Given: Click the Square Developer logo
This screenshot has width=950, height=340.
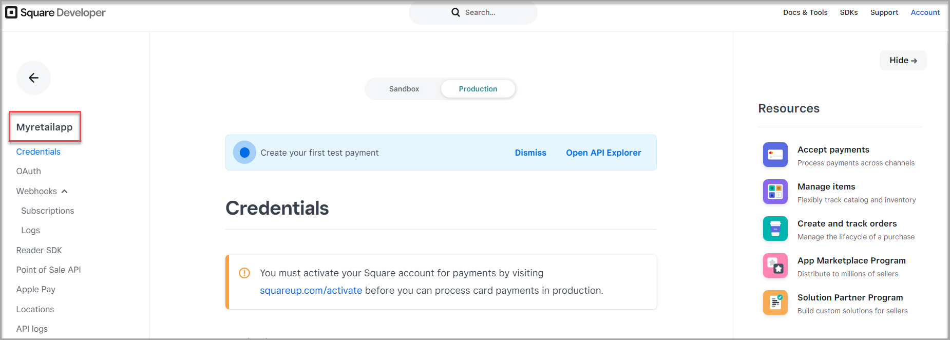Looking at the screenshot, I should tap(55, 12).
